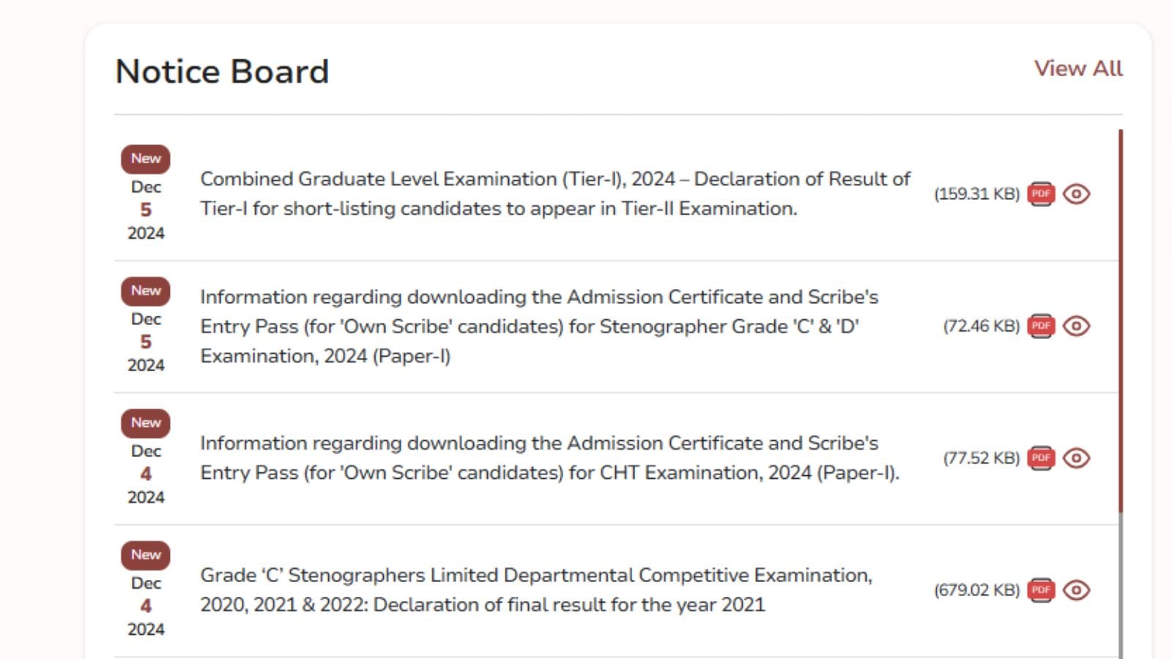Open the View All link

coord(1078,68)
